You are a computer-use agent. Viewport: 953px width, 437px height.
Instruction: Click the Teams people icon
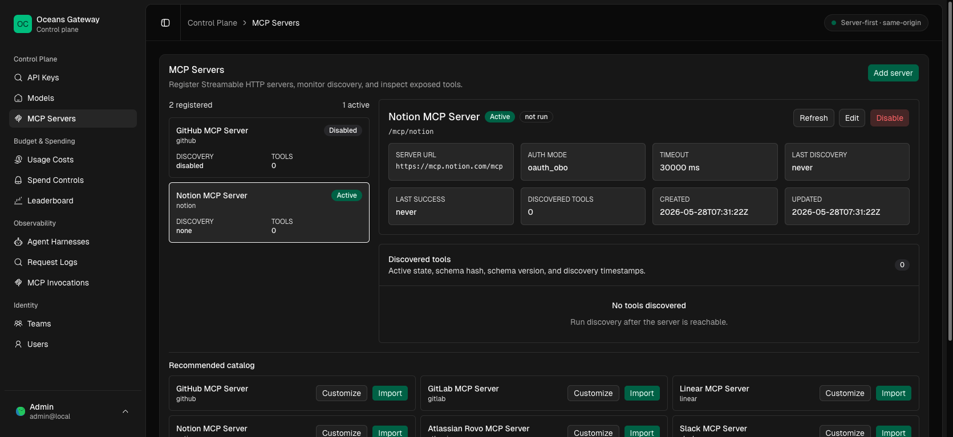pos(18,324)
